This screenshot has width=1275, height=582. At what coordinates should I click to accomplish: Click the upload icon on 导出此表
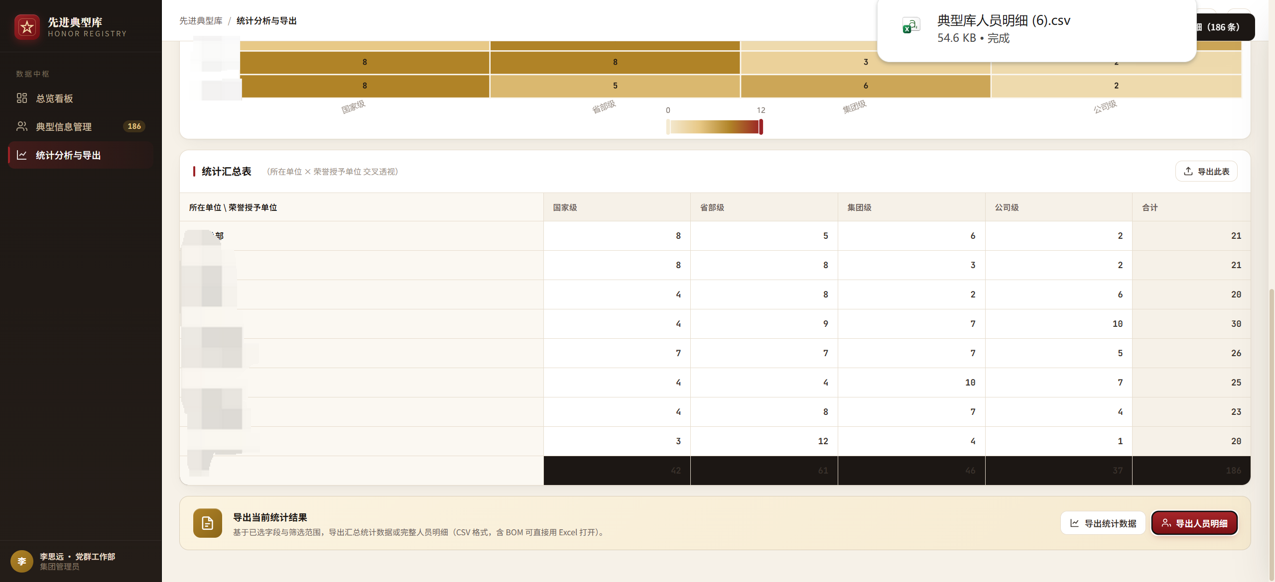pos(1188,171)
